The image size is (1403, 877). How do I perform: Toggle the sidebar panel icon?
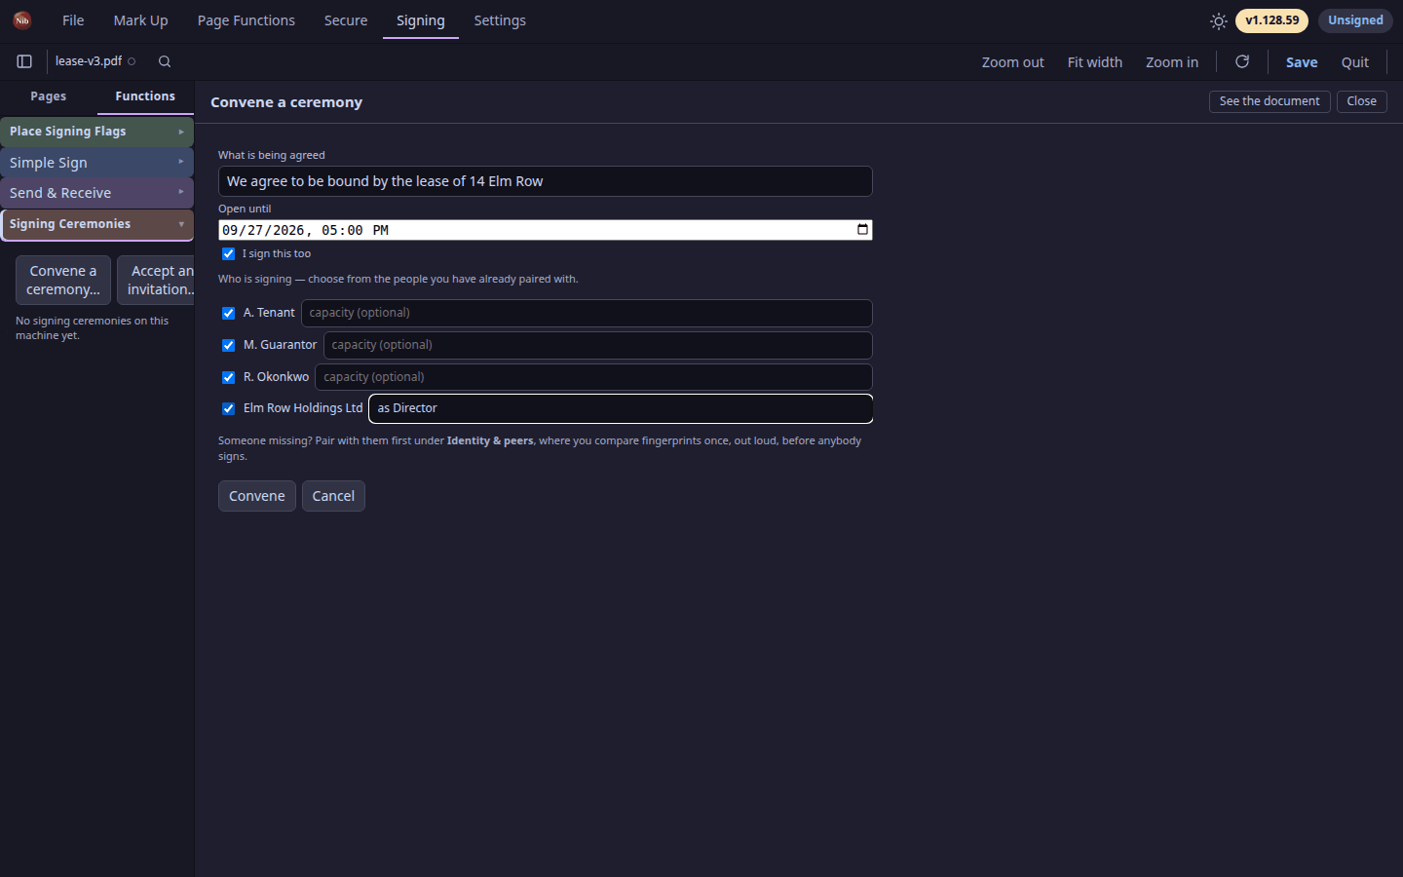click(x=24, y=61)
